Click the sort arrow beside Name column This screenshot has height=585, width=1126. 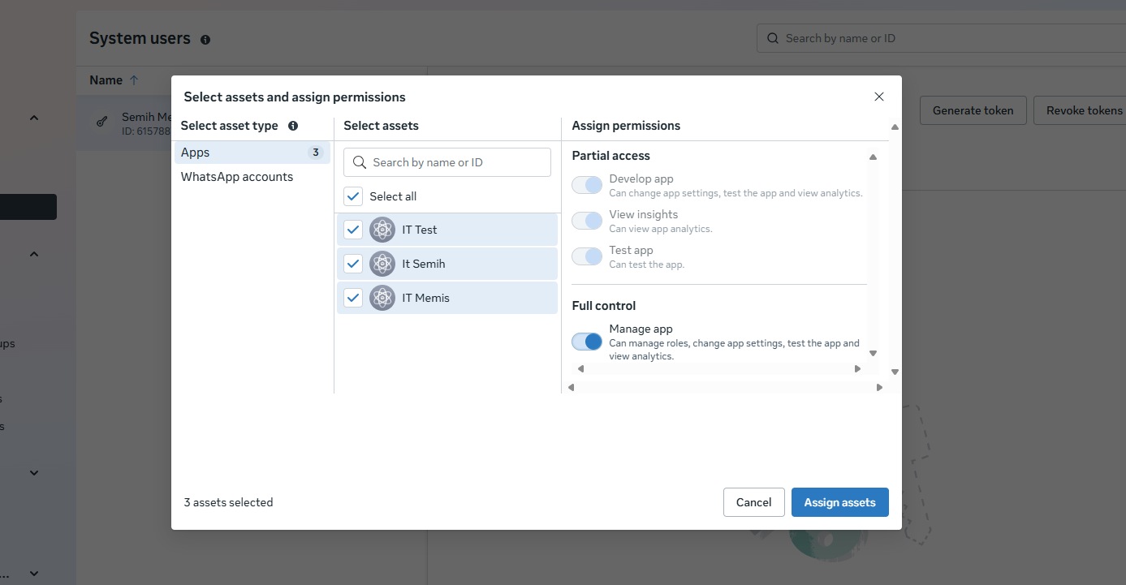[x=134, y=80]
